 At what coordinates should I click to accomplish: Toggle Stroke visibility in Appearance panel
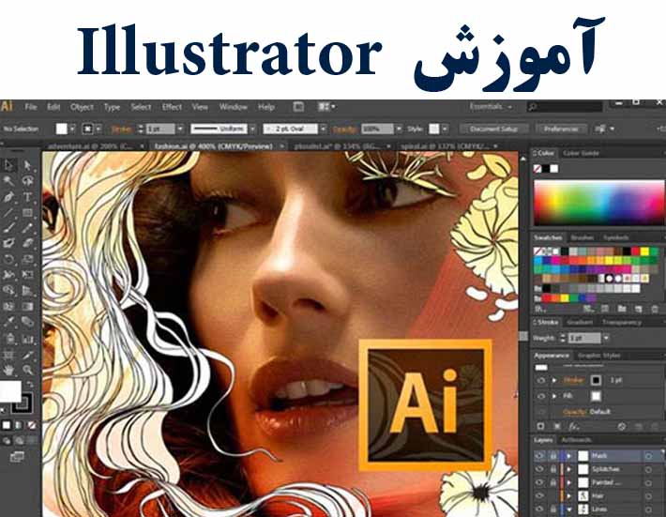pos(540,380)
